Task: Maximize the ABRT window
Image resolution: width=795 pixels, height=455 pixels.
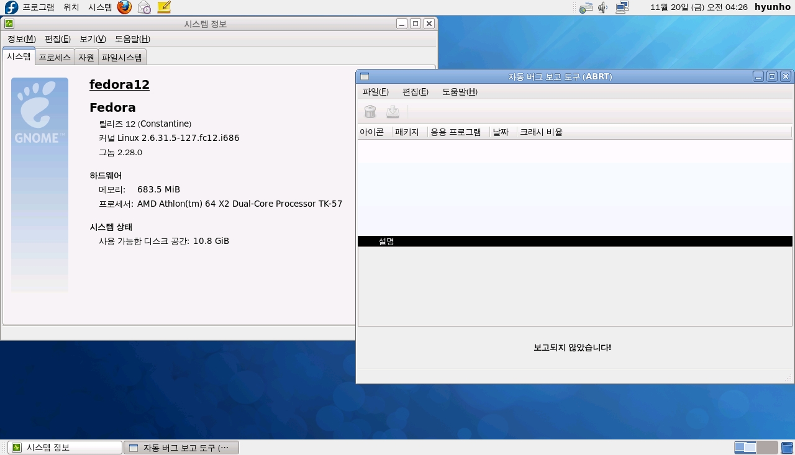Action: [x=772, y=76]
